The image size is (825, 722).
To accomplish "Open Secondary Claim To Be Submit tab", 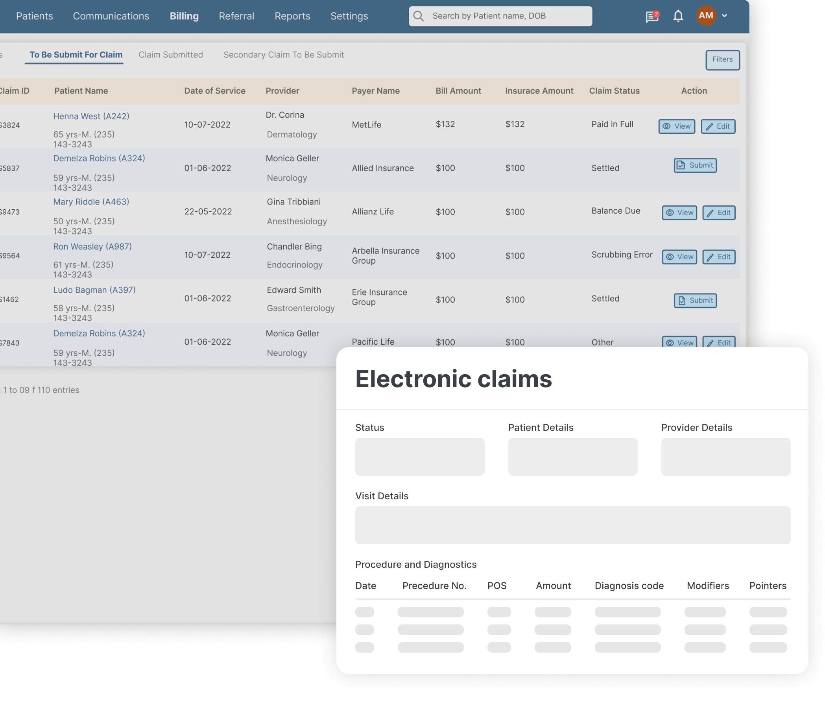I will pos(283,55).
